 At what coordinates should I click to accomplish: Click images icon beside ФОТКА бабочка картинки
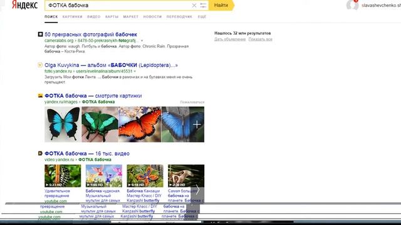coord(40,96)
